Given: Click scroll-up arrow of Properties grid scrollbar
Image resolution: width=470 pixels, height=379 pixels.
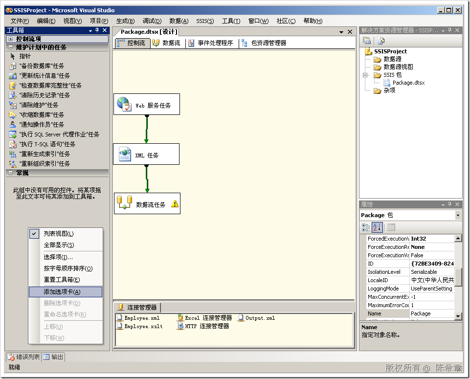Looking at the screenshot, I should [x=458, y=238].
